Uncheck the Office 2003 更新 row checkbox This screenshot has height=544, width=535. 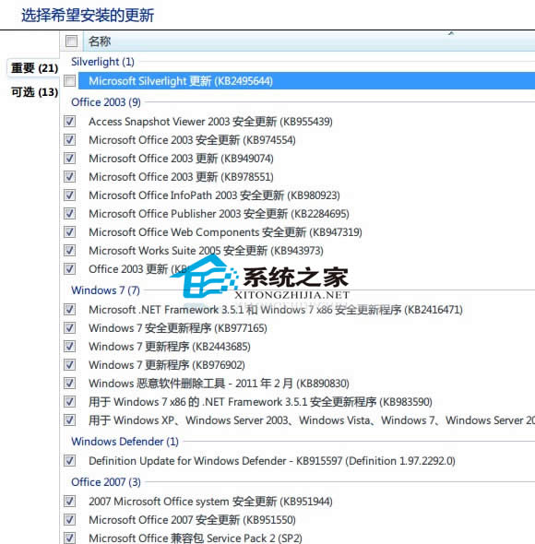pyautogui.click(x=69, y=268)
